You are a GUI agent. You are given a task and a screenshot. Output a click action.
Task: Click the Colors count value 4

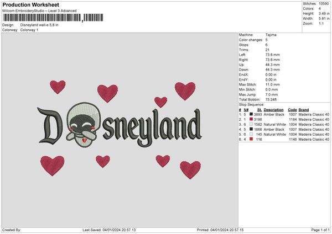pos(319,9)
